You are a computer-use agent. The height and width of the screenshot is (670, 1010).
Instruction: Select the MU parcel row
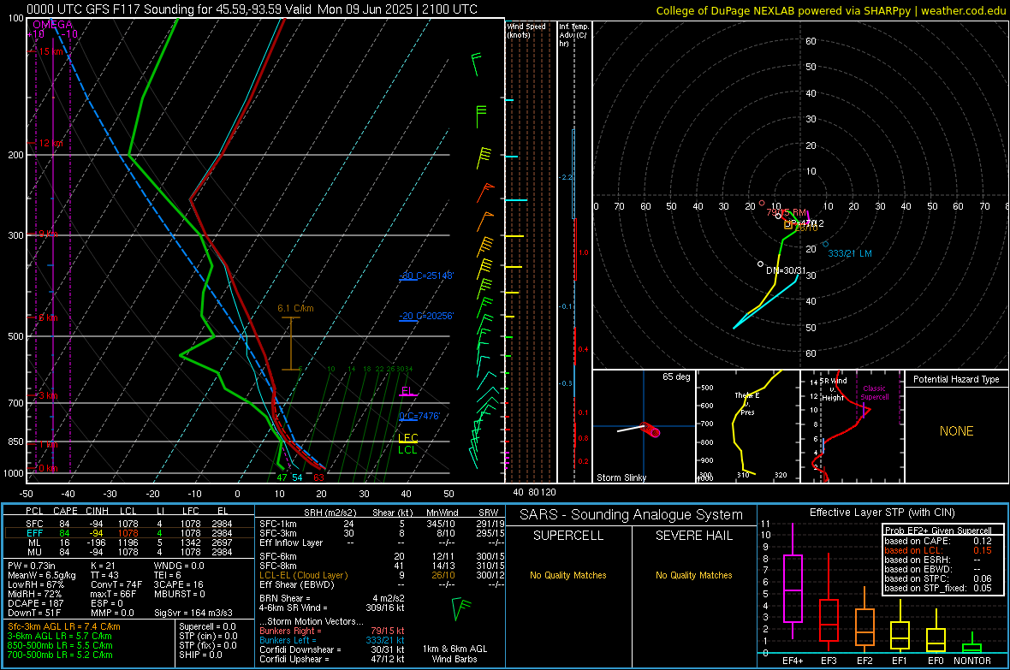click(x=129, y=551)
